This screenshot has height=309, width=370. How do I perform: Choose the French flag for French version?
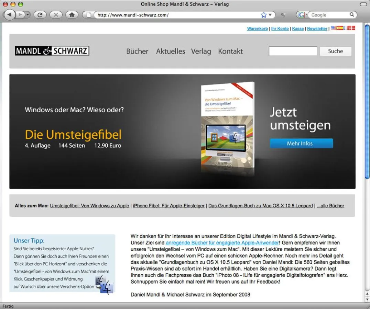pyautogui.click(x=346, y=28)
